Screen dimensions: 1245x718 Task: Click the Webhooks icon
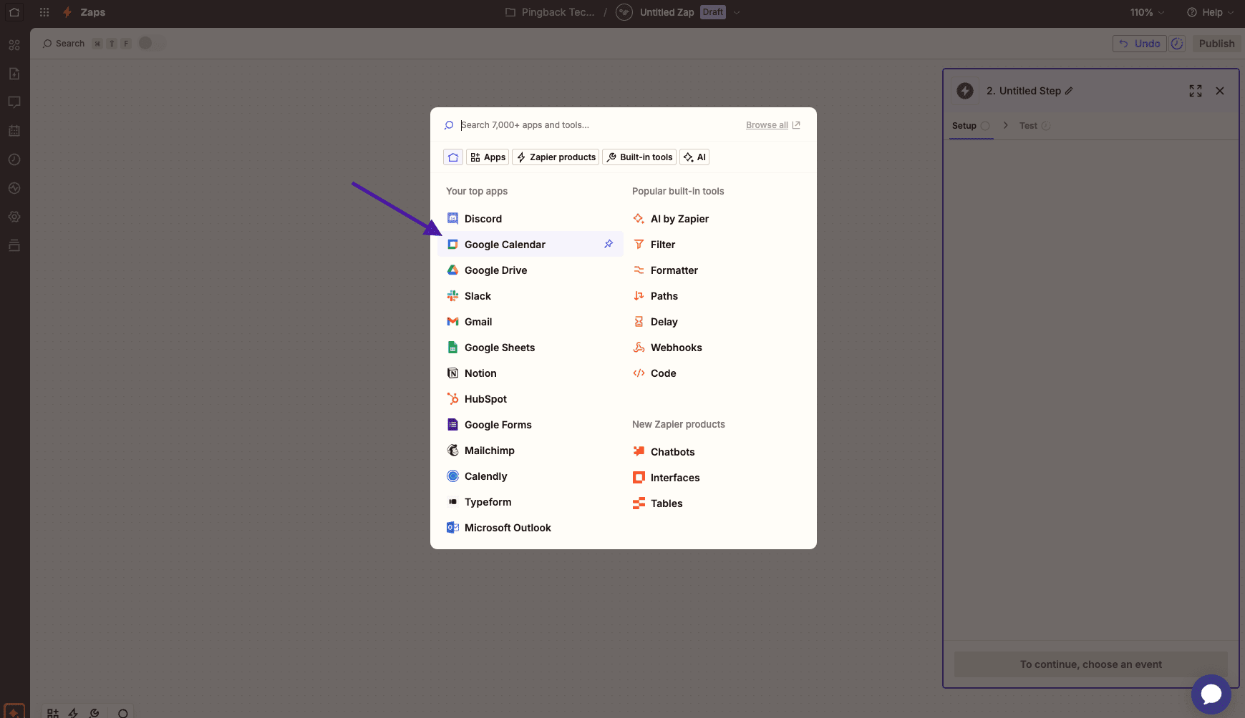pos(639,347)
